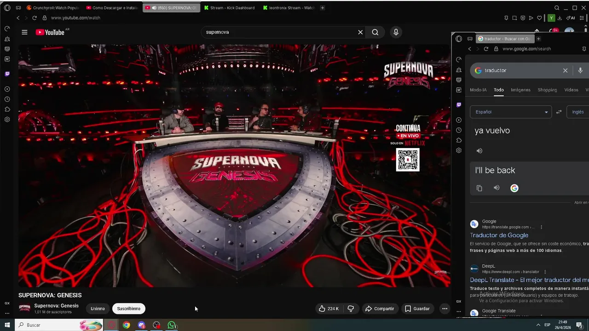Start YouTube voice search with microphone

coord(396,32)
